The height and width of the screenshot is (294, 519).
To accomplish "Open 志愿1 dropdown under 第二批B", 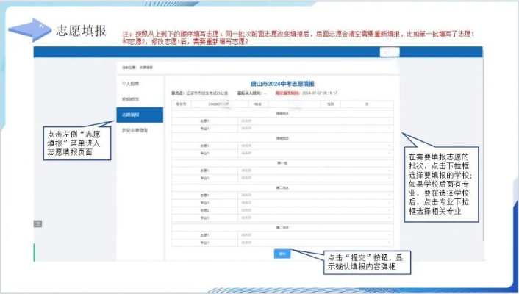I will coord(315,235).
